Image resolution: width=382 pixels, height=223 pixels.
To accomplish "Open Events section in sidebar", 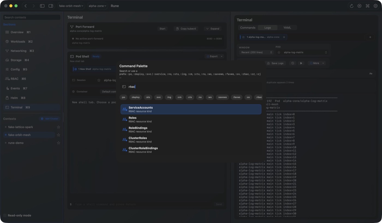I will tap(32, 88).
